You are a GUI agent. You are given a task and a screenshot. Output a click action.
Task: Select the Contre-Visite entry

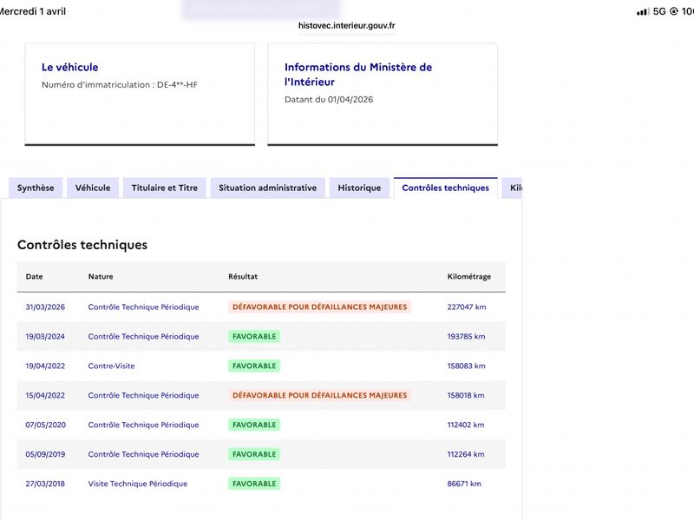coord(111,366)
